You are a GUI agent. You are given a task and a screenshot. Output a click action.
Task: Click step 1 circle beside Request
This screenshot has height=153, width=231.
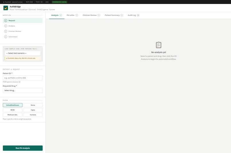pyautogui.click(x=6, y=21)
